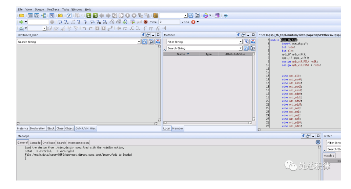
Task: Switch to the Local tab in Member panel
Action: coord(167,128)
